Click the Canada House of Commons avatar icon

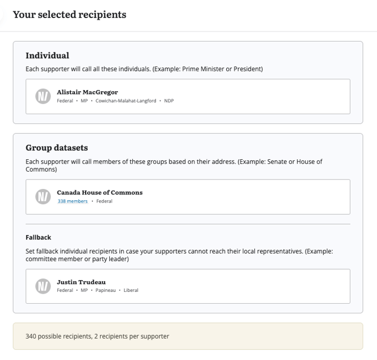coord(43,197)
